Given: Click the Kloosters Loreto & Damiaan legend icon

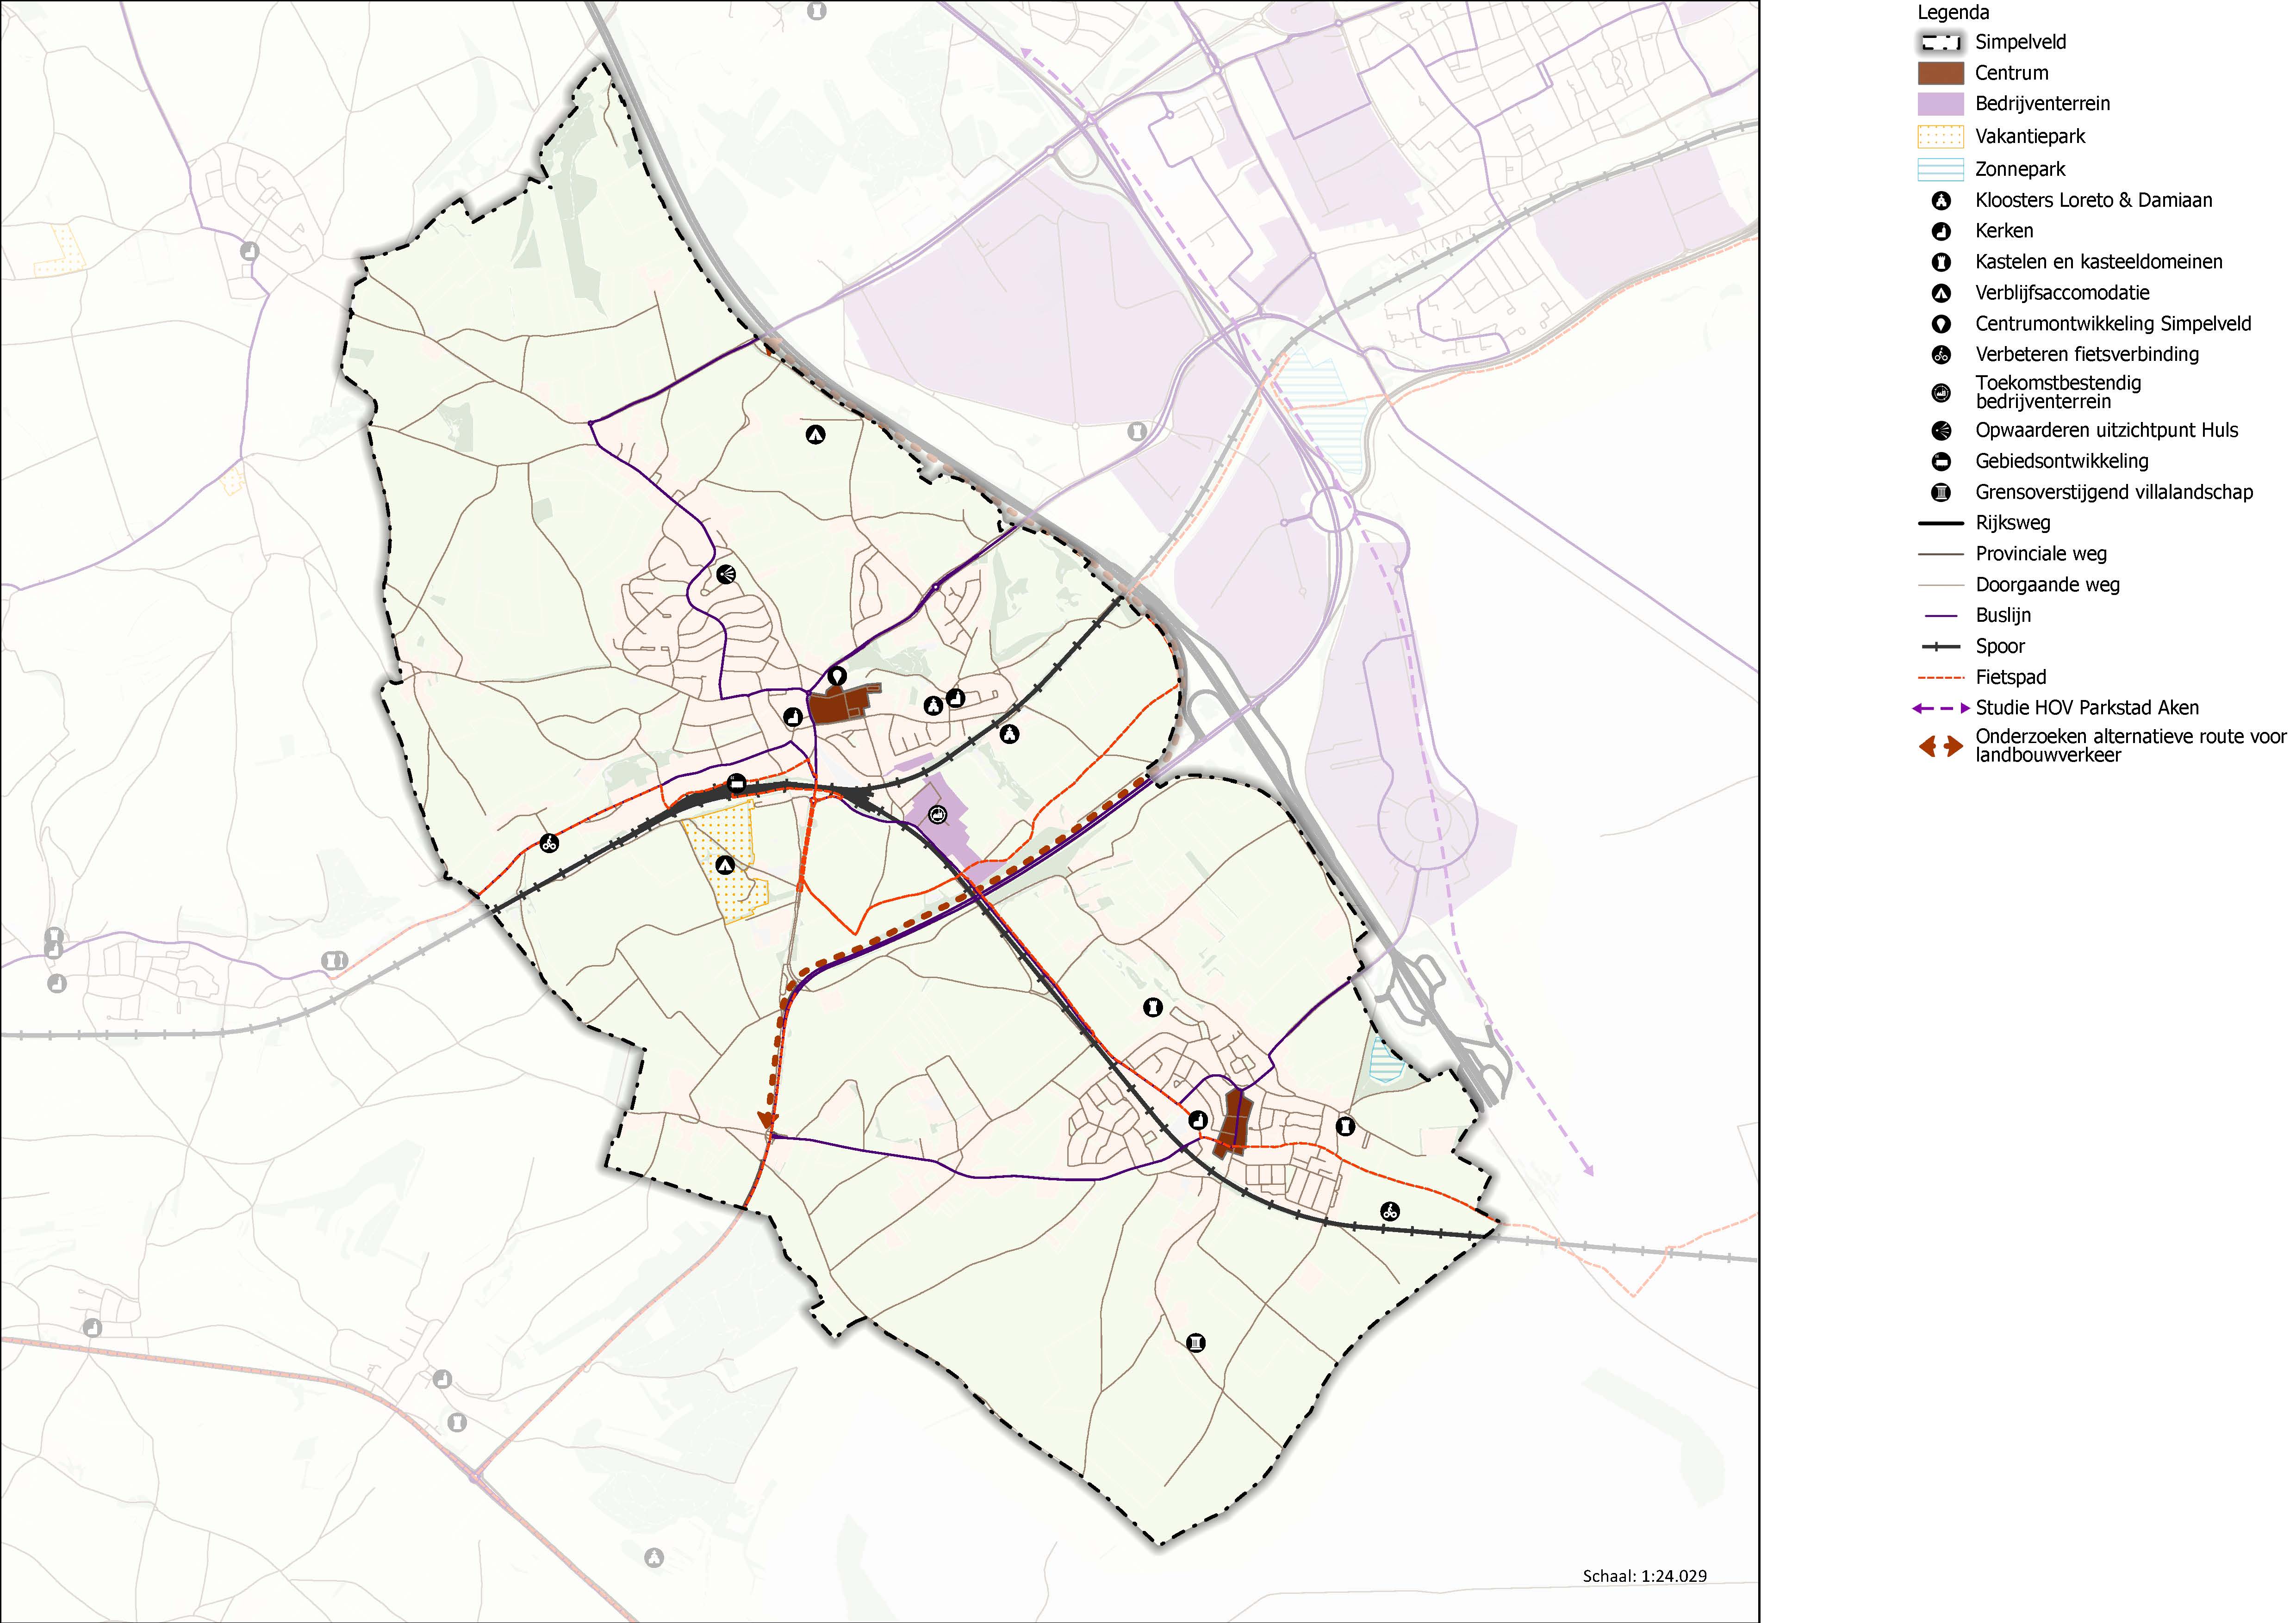Looking at the screenshot, I should (1941, 201).
